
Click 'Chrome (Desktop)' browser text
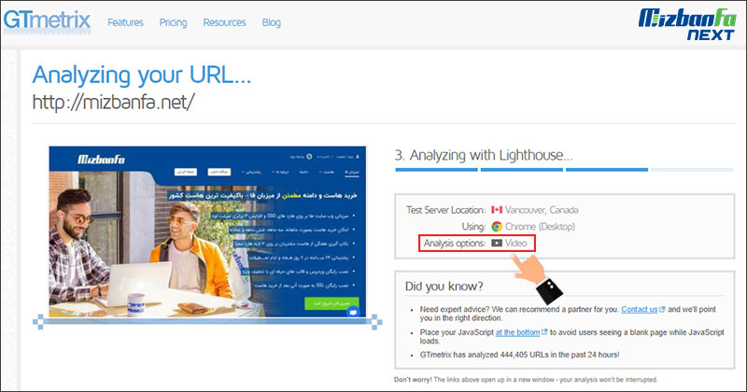tap(540, 227)
